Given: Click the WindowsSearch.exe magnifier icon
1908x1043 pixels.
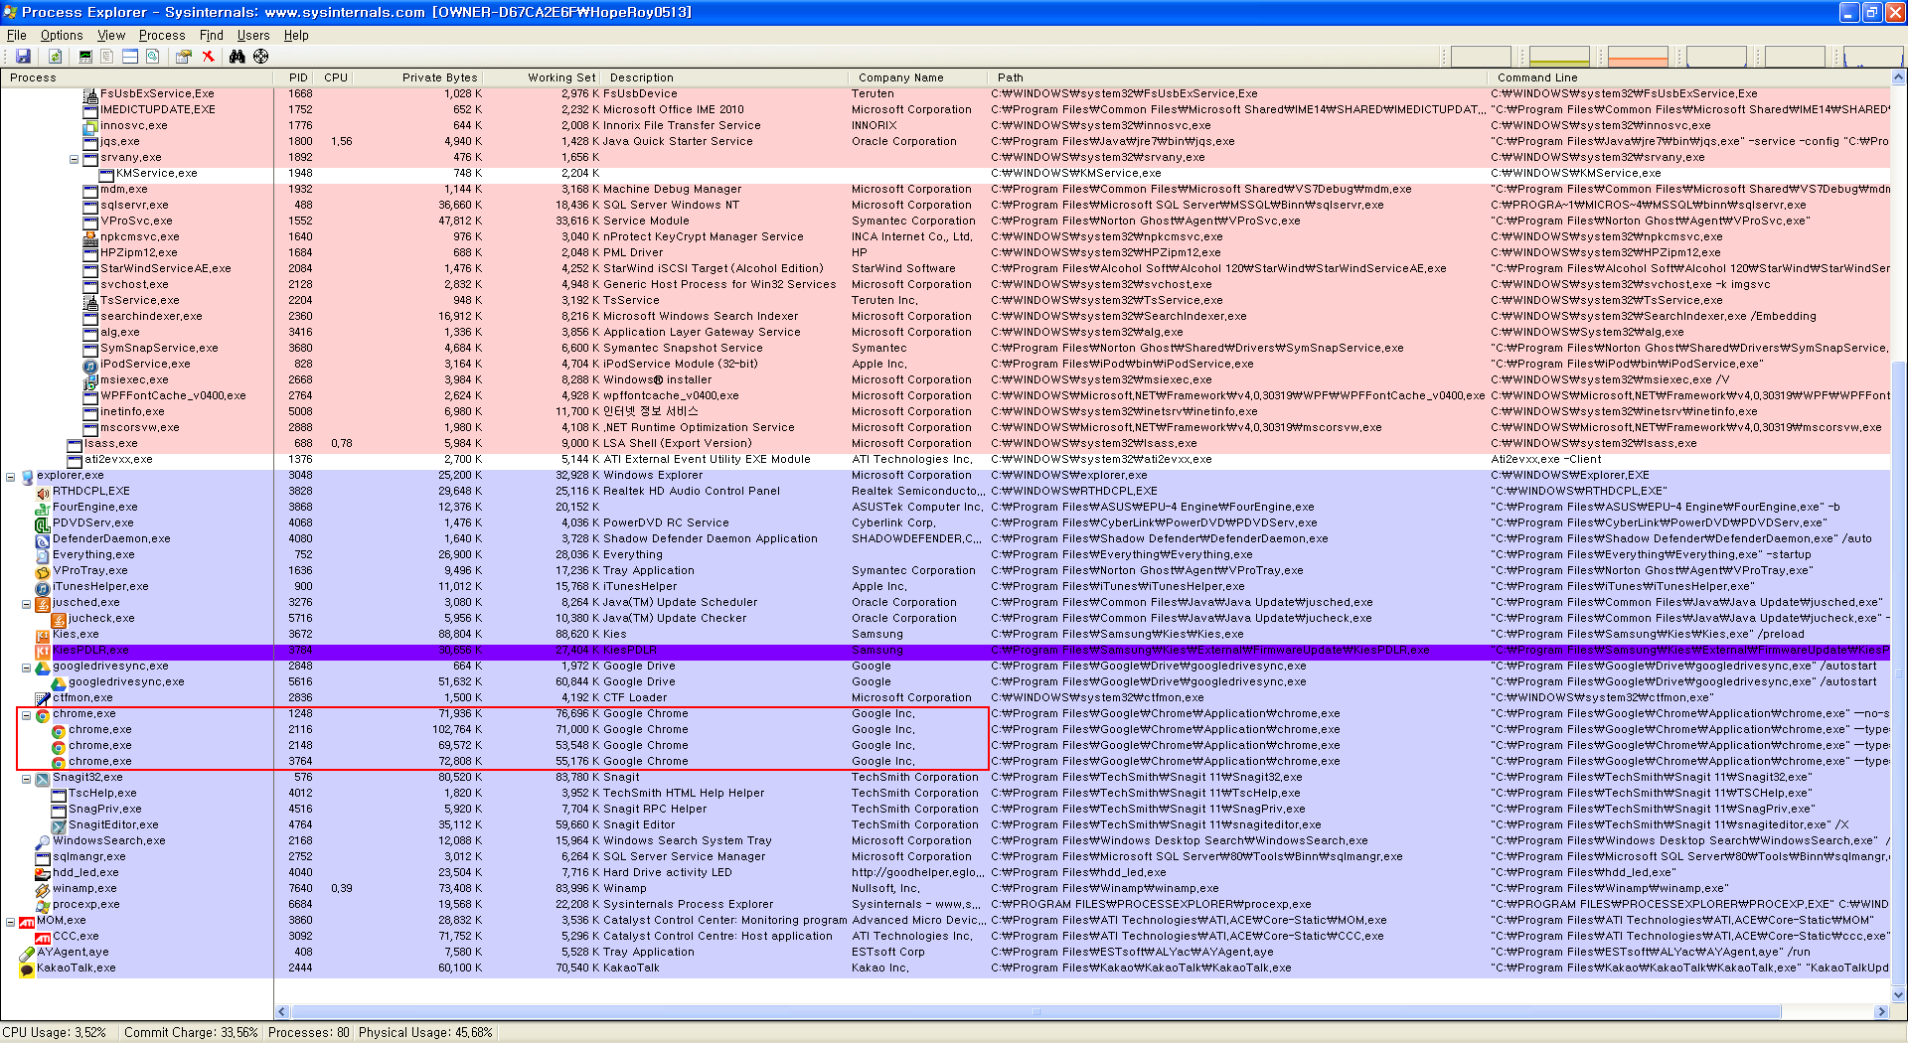Looking at the screenshot, I should [43, 841].
